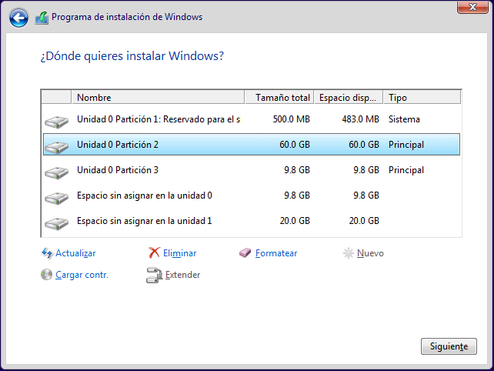The image size is (494, 371).
Task: Go back with the blue arrow button
Action: (18, 18)
